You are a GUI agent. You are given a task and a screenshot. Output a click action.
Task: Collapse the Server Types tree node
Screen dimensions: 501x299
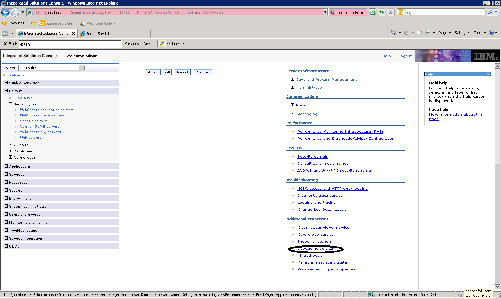[x=10, y=104]
